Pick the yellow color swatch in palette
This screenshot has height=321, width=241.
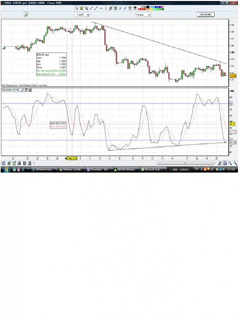pos(152,9)
